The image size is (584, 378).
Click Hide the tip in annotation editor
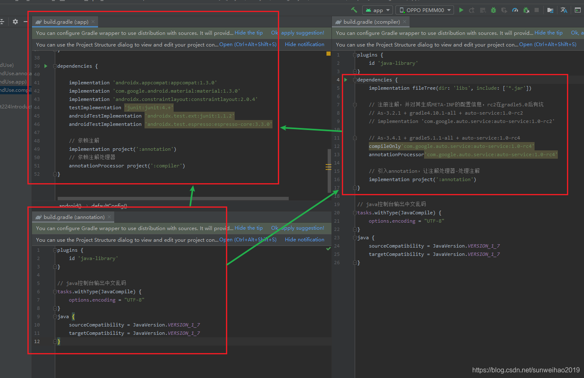coord(249,228)
